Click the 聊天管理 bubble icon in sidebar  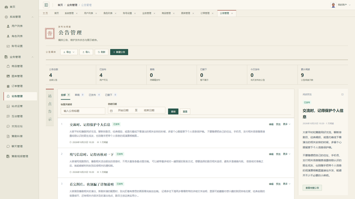point(8,146)
